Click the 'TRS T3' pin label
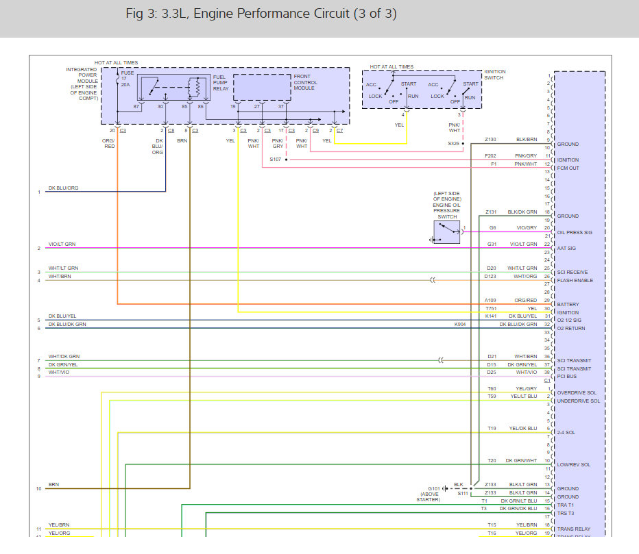 pyautogui.click(x=565, y=513)
